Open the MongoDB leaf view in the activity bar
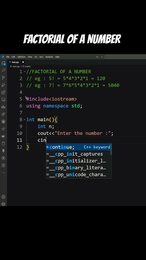The image size is (146, 260). coord(3,151)
